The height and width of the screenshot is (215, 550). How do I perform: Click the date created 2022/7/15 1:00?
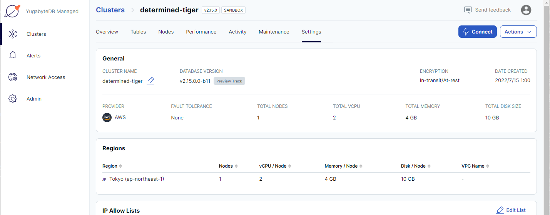pos(513,81)
